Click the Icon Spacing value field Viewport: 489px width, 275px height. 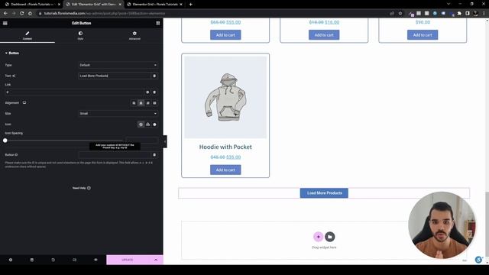tap(141, 141)
